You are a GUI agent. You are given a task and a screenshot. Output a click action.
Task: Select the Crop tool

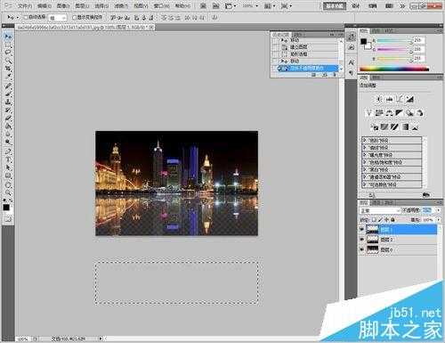click(7, 69)
